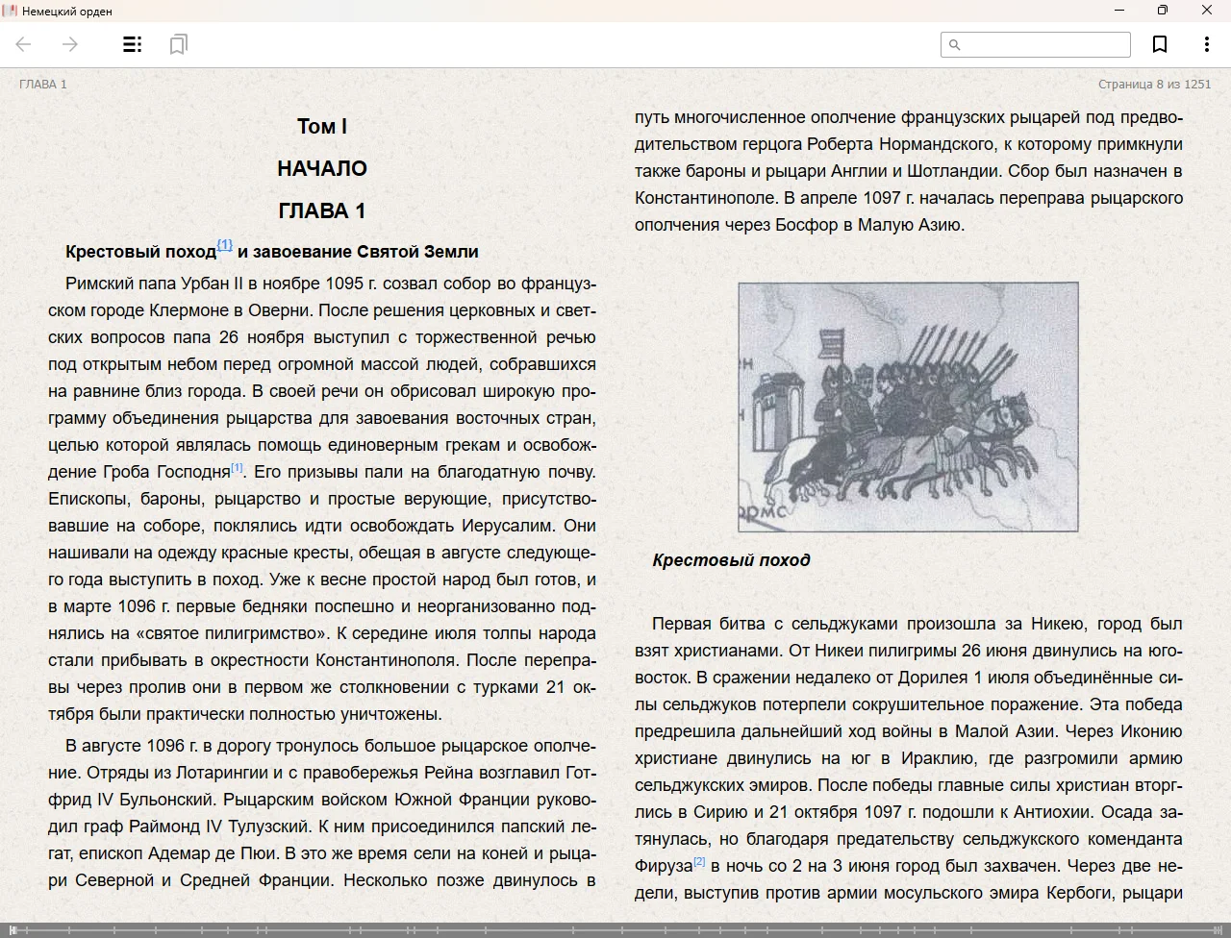Click the forward navigation arrow

[x=70, y=44]
